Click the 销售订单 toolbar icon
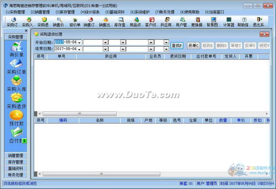The image size is (276, 189). point(90,22)
